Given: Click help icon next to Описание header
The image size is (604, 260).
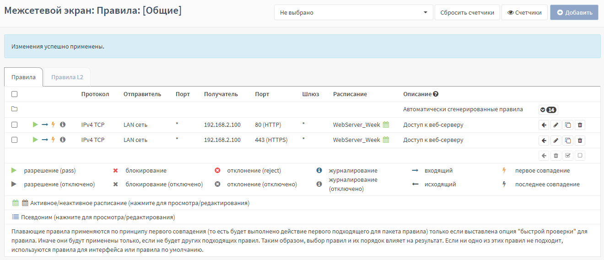Looking at the screenshot, I should click(x=436, y=94).
